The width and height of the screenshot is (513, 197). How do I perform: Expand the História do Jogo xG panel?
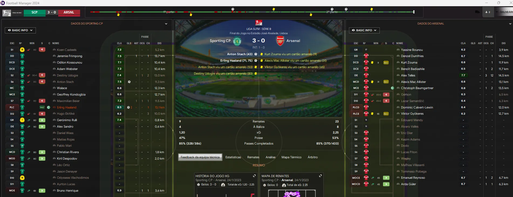coord(254,176)
